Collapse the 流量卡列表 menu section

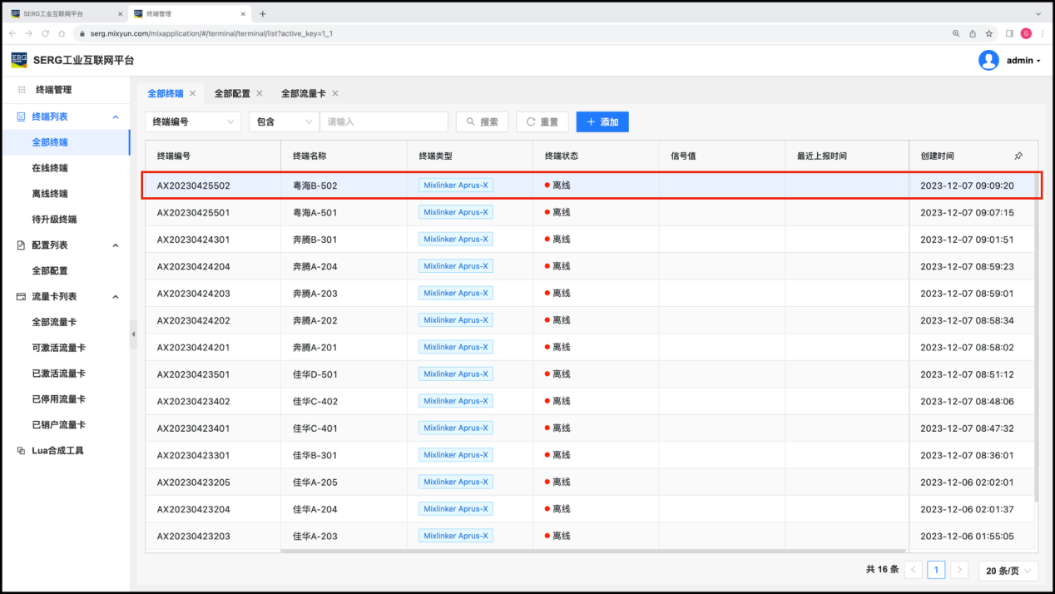(x=116, y=297)
